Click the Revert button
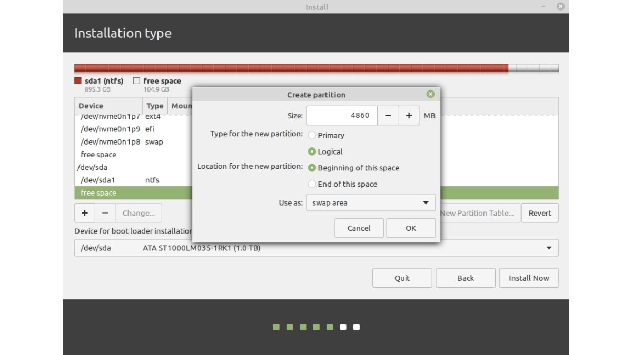This screenshot has width=632, height=355. tap(540, 213)
